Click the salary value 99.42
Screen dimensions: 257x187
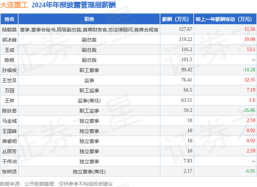pyautogui.click(x=187, y=70)
